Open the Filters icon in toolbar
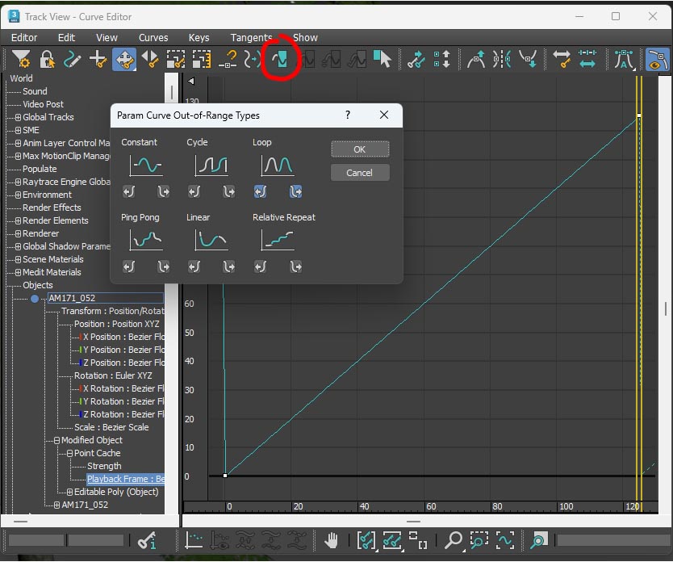Viewport: 673px width, 562px height. pyautogui.click(x=21, y=60)
